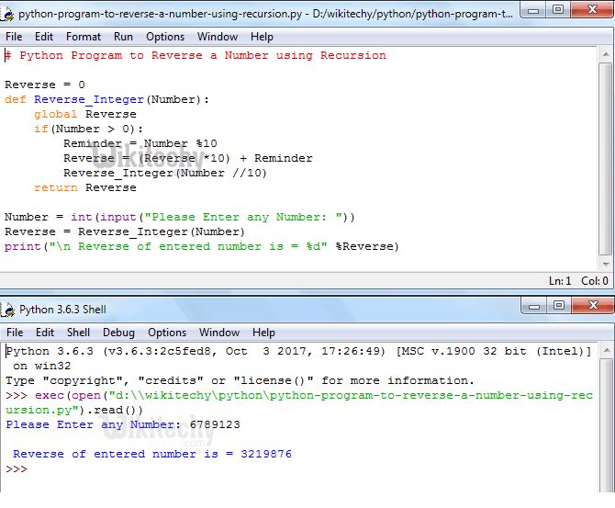Screen dimensions: 615x508
Task: Click result '3219876' in Shell output
Action: (x=266, y=454)
